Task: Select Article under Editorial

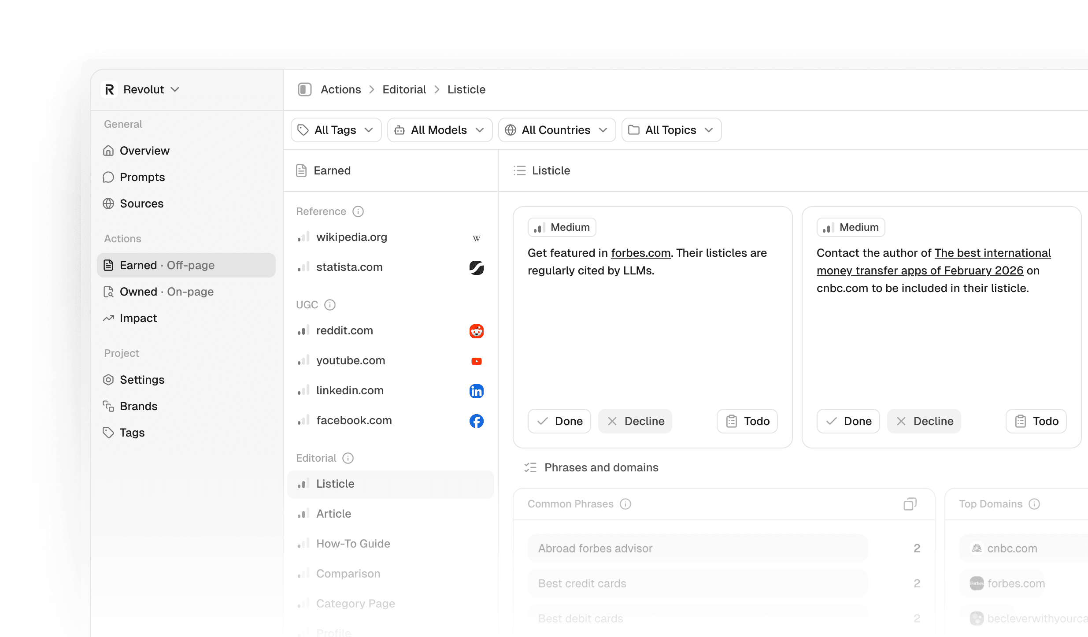Action: (x=333, y=514)
